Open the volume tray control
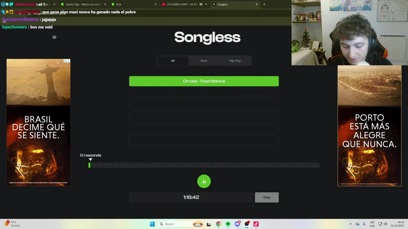The height and width of the screenshot is (229, 408). [x=385, y=224]
